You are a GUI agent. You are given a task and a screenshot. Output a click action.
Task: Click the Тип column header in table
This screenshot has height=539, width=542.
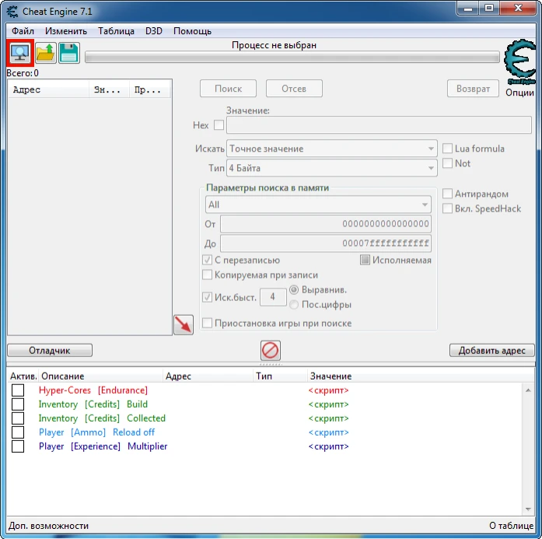click(x=280, y=376)
